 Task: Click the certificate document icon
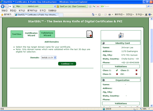90,34
